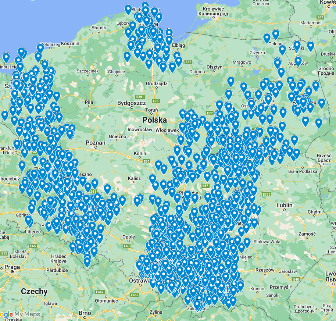This screenshot has height=321, width=336.
Task: Open the pin directly above Gołdap label
Action: [276, 35]
